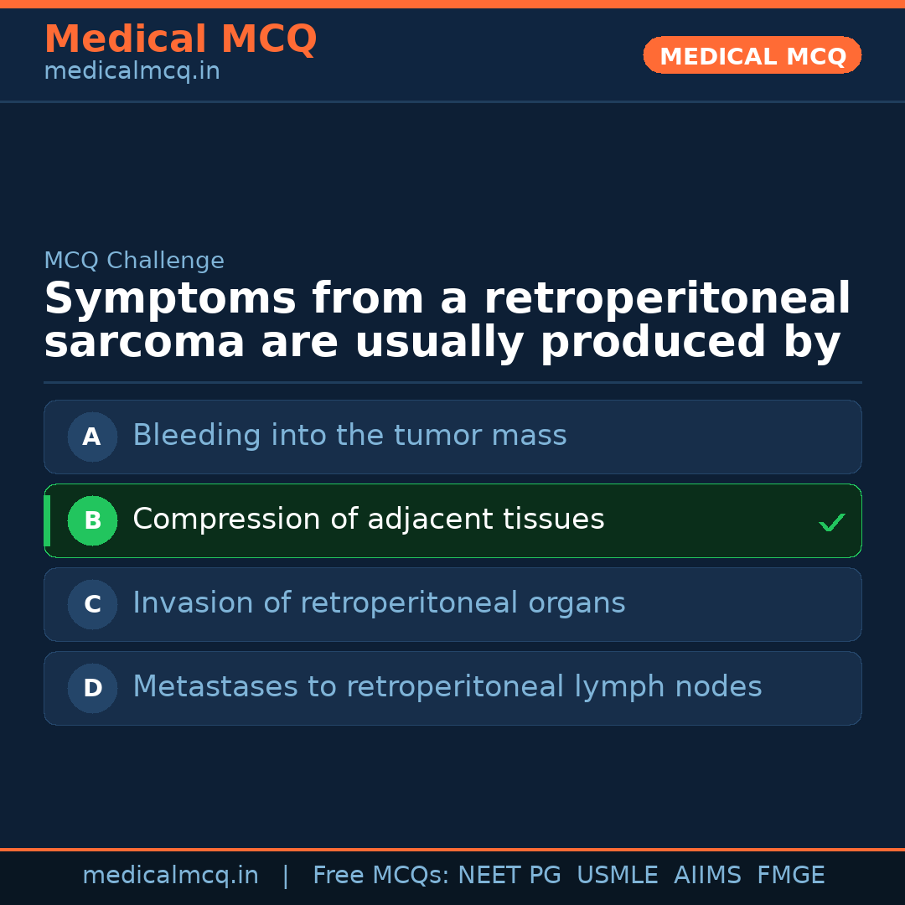This screenshot has height=905, width=905.
Task: Open the medicalmcq.in link under the title
Action: [132, 72]
